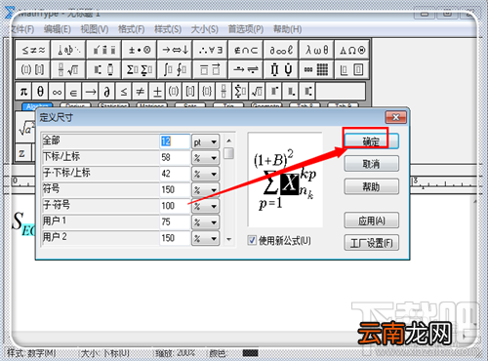Screen dimensions: 488x361
Task: Click the 子-符号 value field showing 100
Action: (x=175, y=206)
